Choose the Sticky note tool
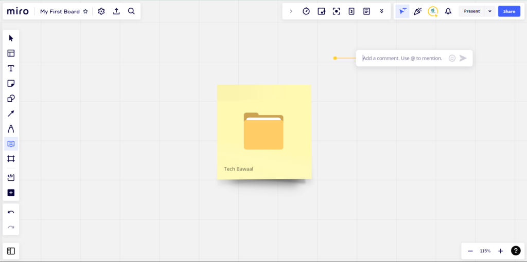This screenshot has height=262, width=527. [x=11, y=83]
